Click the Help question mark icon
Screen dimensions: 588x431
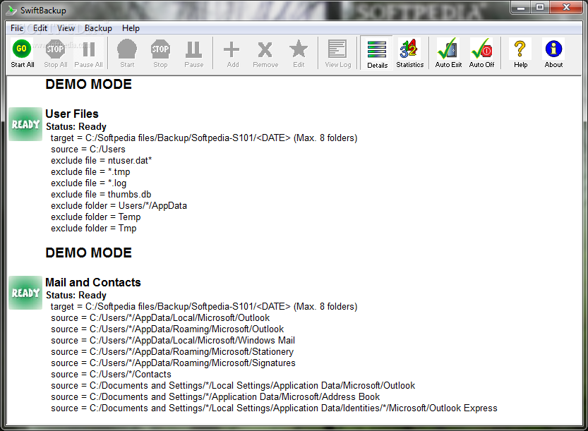(x=520, y=49)
